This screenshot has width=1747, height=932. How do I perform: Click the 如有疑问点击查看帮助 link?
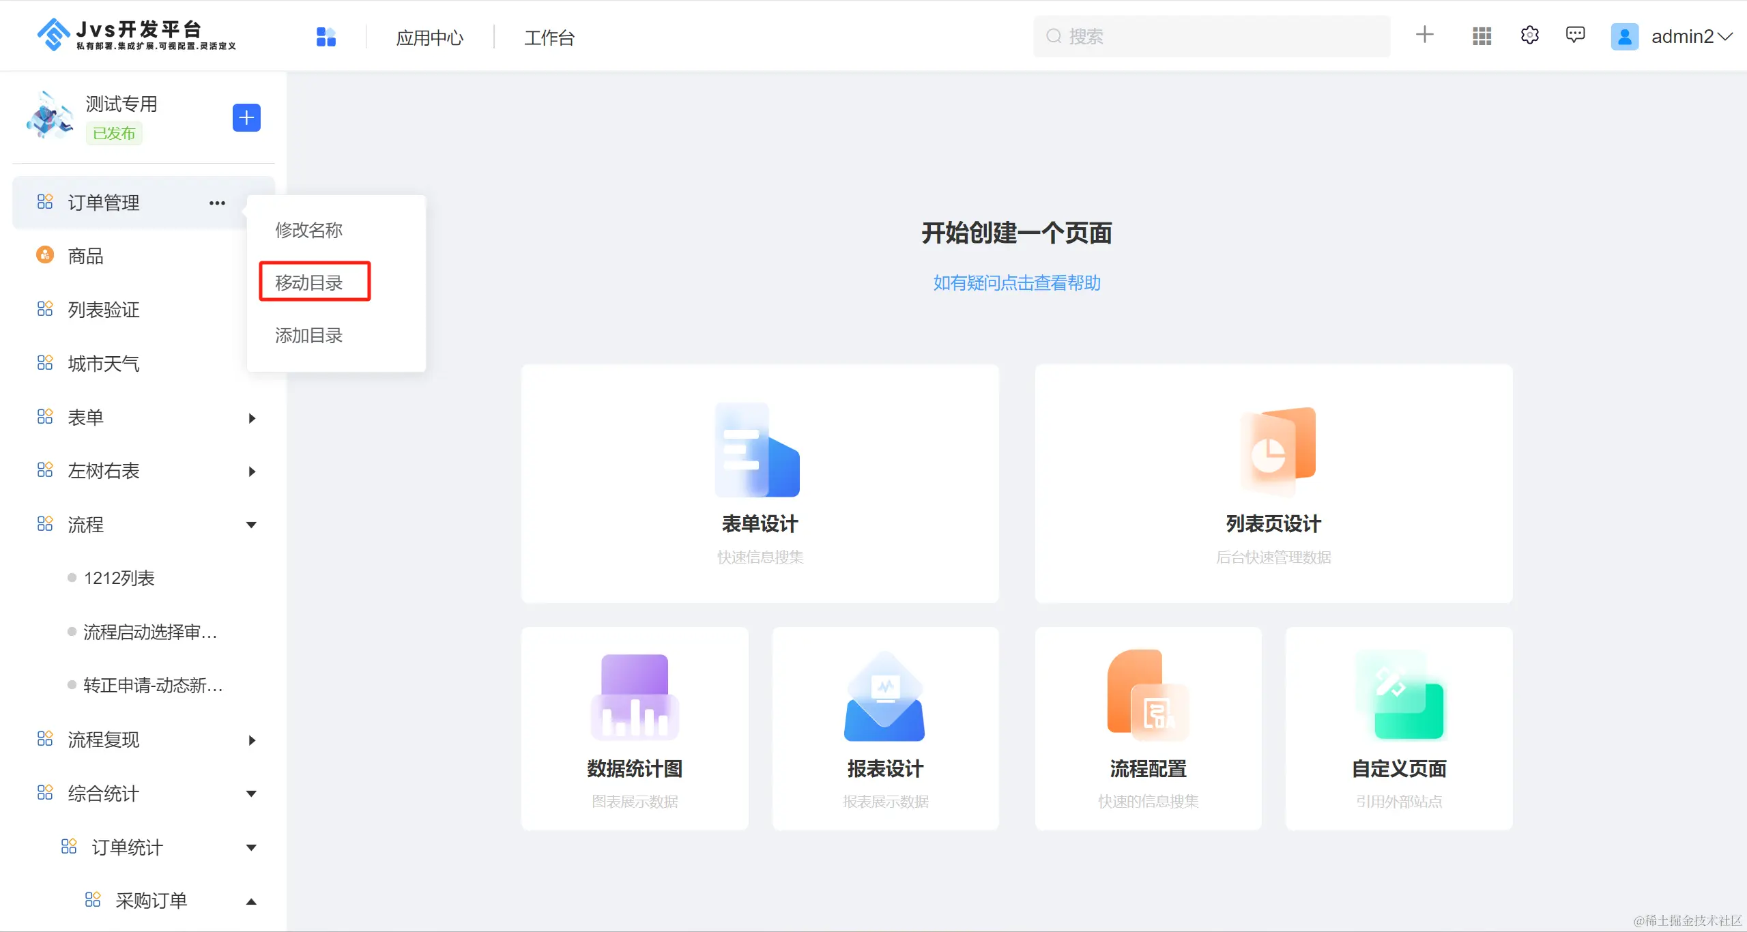pos(1016,282)
